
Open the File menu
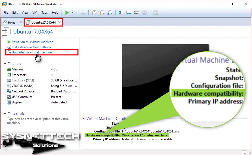point(6,13)
